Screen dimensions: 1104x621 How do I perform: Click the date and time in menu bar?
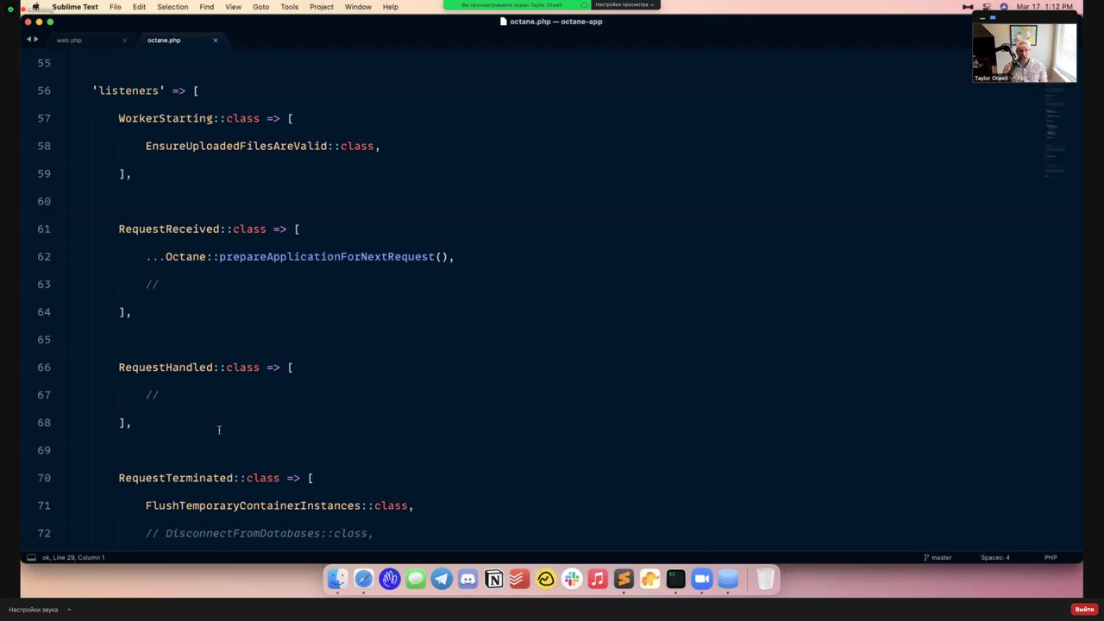coord(1044,7)
